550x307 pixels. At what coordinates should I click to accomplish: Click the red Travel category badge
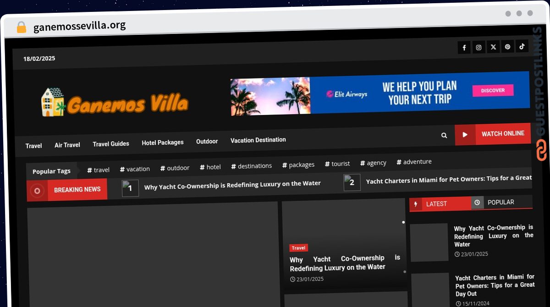(298, 248)
